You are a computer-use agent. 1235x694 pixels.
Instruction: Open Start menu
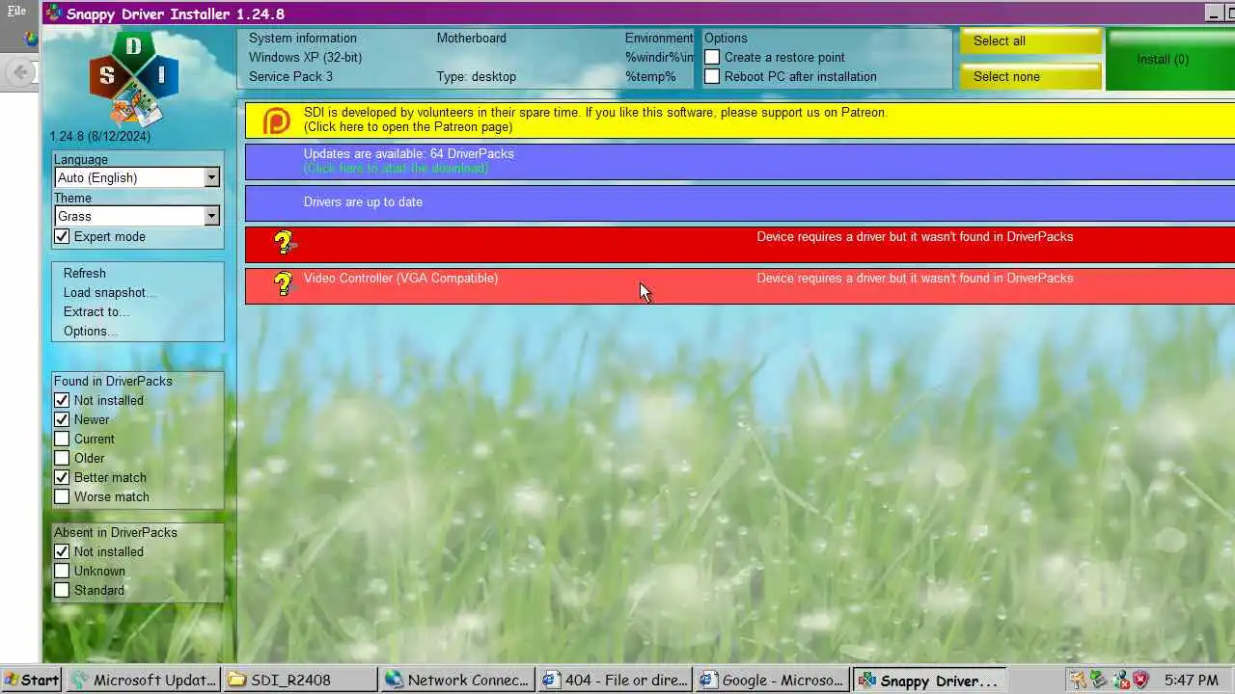pos(31,680)
